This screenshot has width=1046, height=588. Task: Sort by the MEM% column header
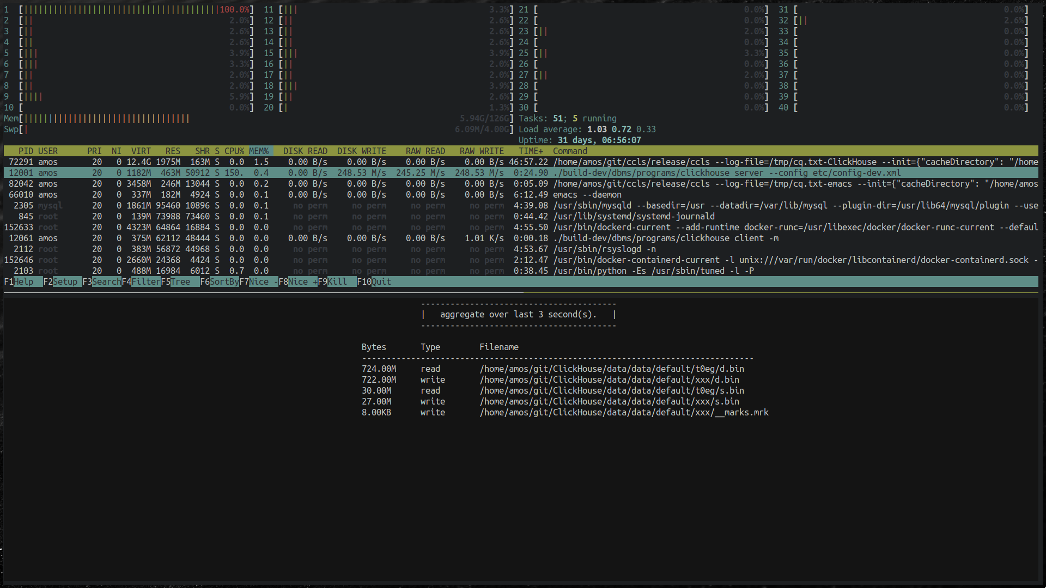[259, 151]
